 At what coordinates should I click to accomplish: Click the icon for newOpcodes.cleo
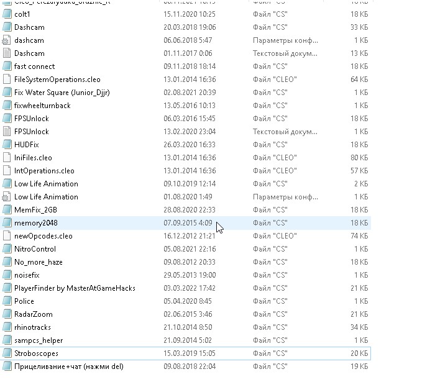[x=7, y=236]
